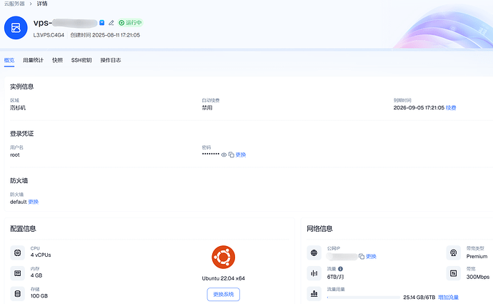Viewport: 493px width, 304px height.
Task: Click the traffic usage 流量用量 icon
Action: coord(314,293)
